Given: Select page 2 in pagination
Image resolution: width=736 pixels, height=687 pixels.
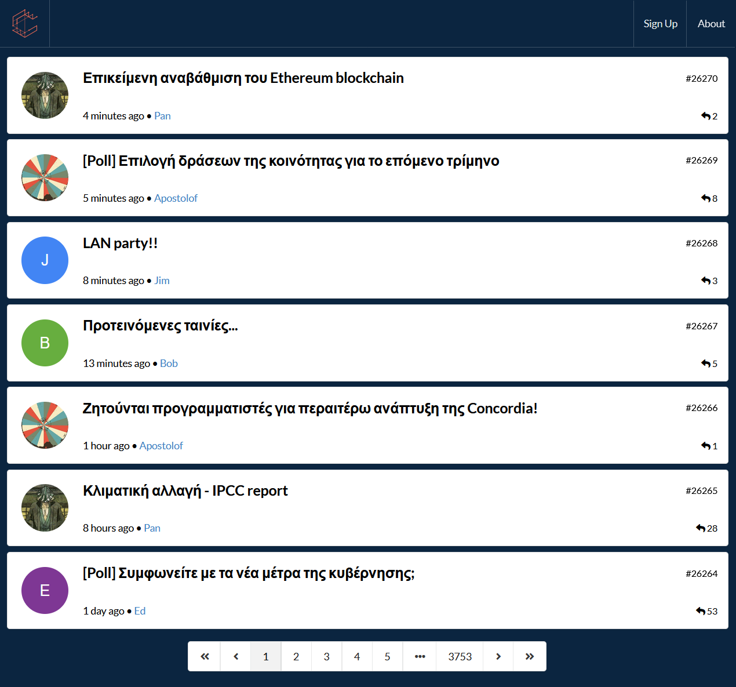Looking at the screenshot, I should click(296, 656).
